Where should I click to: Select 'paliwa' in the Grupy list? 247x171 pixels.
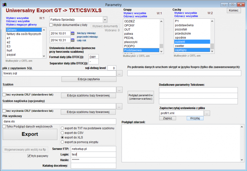[141, 34]
